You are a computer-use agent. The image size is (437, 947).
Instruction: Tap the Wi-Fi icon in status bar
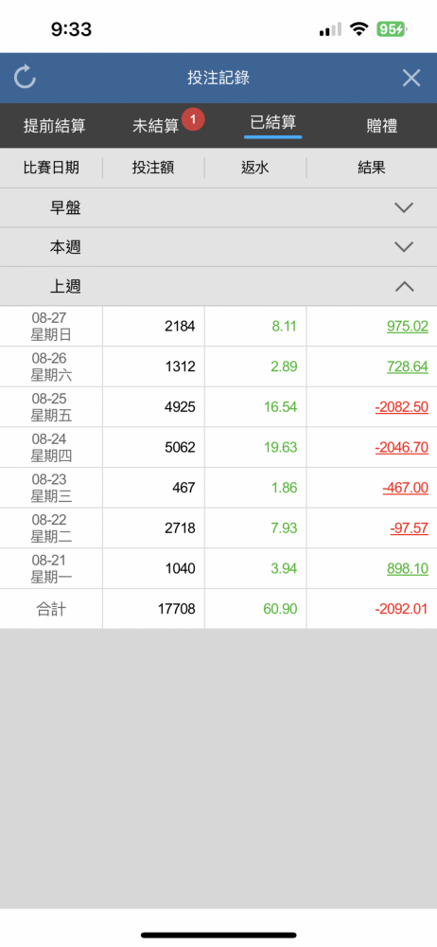coord(359,29)
